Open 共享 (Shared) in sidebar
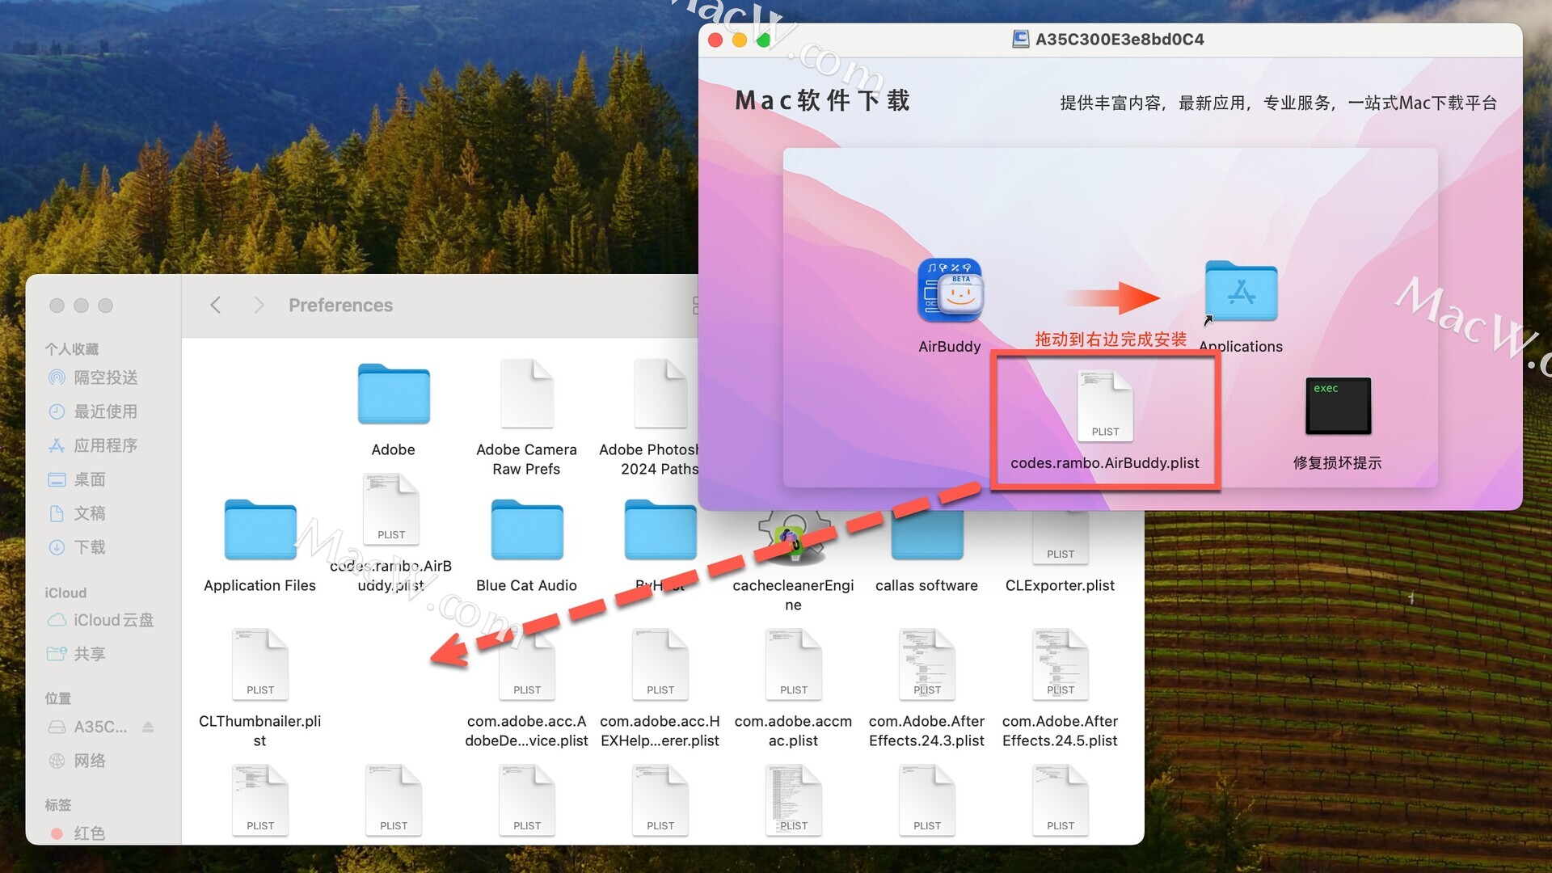Viewport: 1552px width, 873px height. pos(78,654)
